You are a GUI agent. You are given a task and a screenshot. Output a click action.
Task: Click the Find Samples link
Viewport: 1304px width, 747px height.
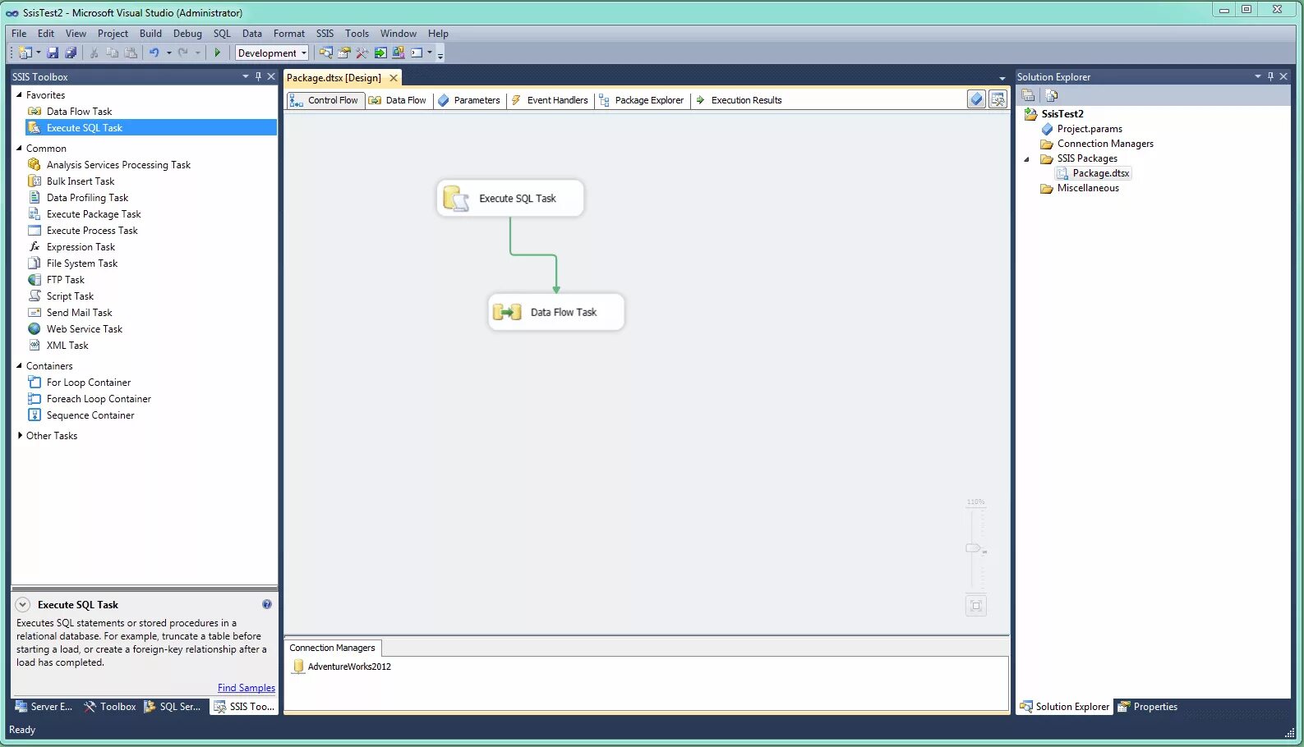coord(247,688)
